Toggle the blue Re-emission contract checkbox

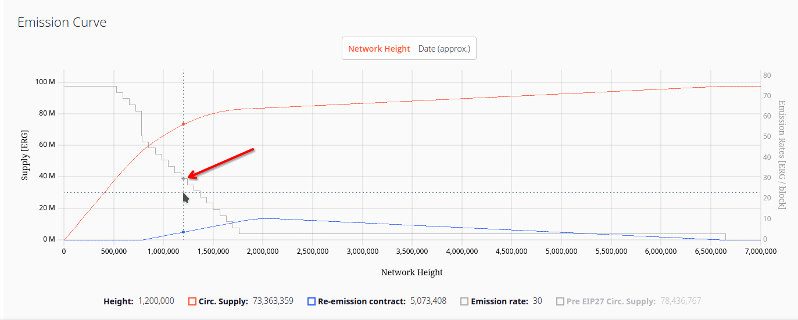pyautogui.click(x=312, y=301)
